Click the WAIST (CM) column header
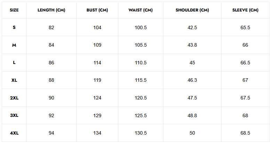Image resolution: width=272 pixels, height=144 pixels. coord(141,10)
